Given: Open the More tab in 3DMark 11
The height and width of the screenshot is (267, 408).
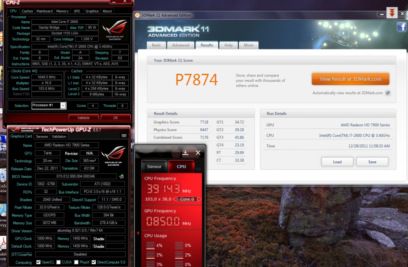Looking at the screenshot, I should click(249, 45).
